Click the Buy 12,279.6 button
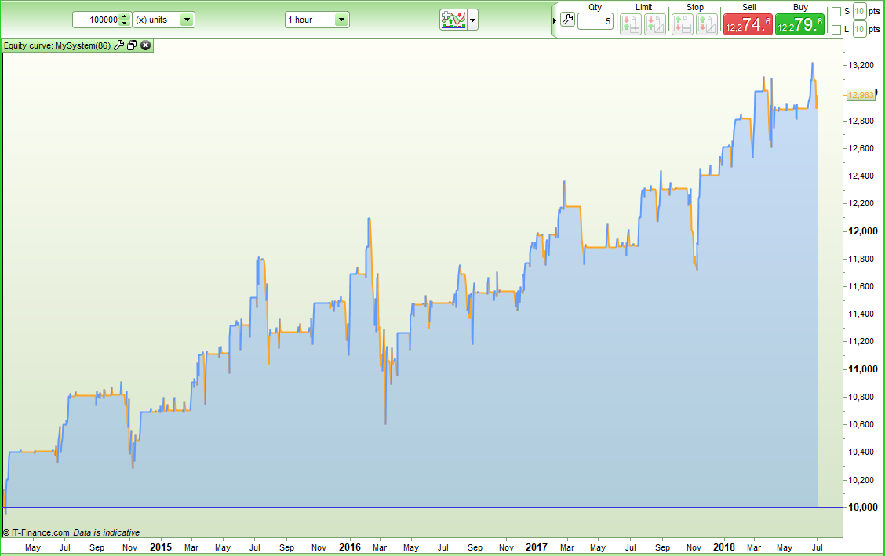 [799, 25]
